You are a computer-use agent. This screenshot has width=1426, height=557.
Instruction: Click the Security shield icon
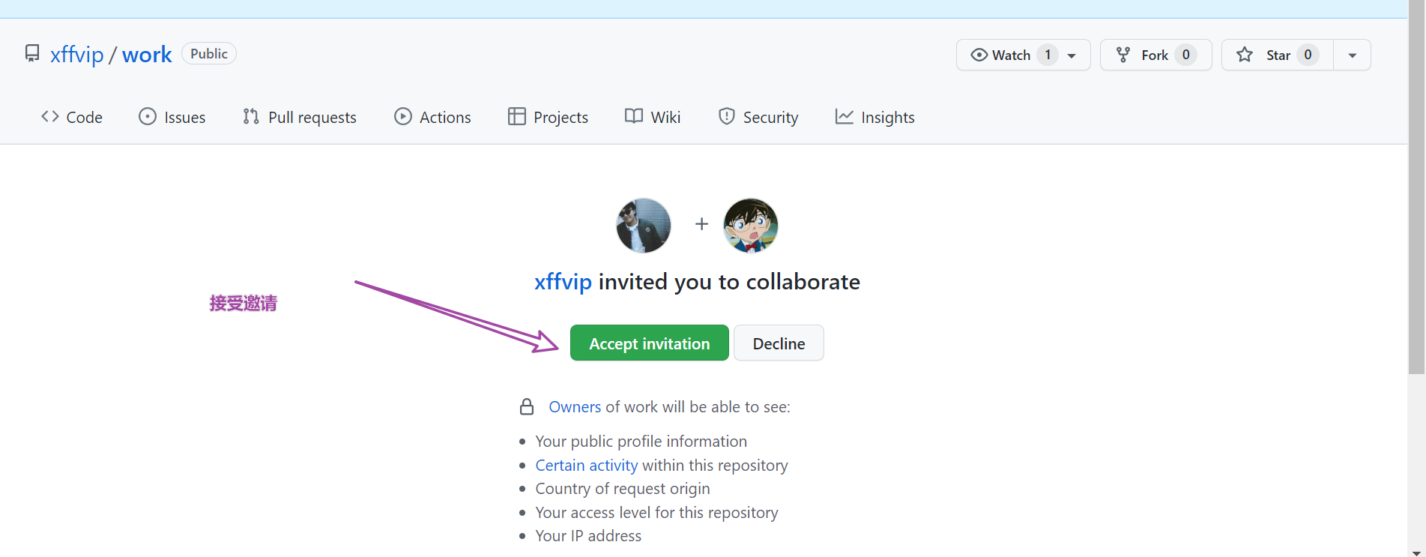click(x=726, y=116)
